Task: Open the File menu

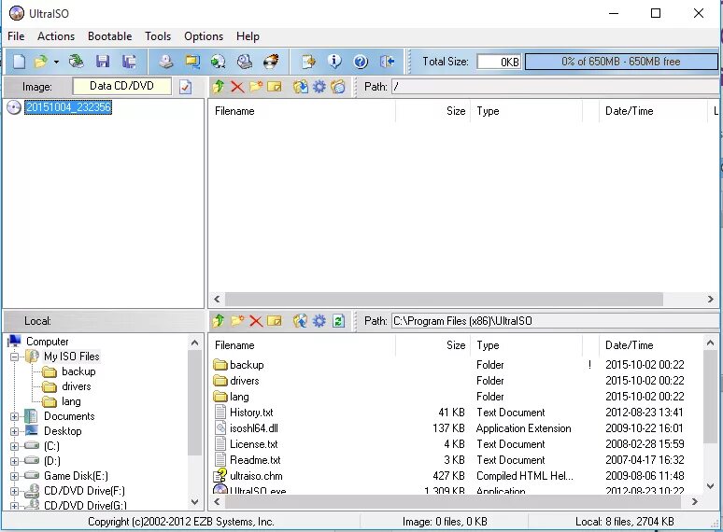Action: point(16,35)
